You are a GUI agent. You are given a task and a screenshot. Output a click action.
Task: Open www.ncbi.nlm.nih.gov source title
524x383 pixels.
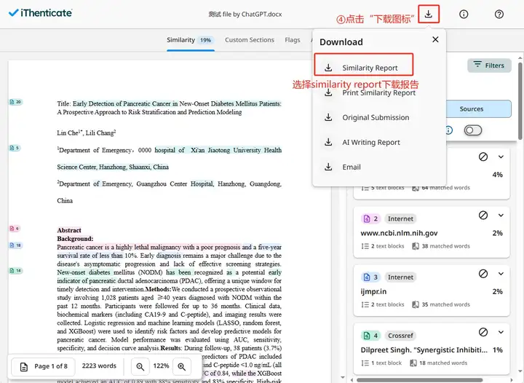(399, 233)
